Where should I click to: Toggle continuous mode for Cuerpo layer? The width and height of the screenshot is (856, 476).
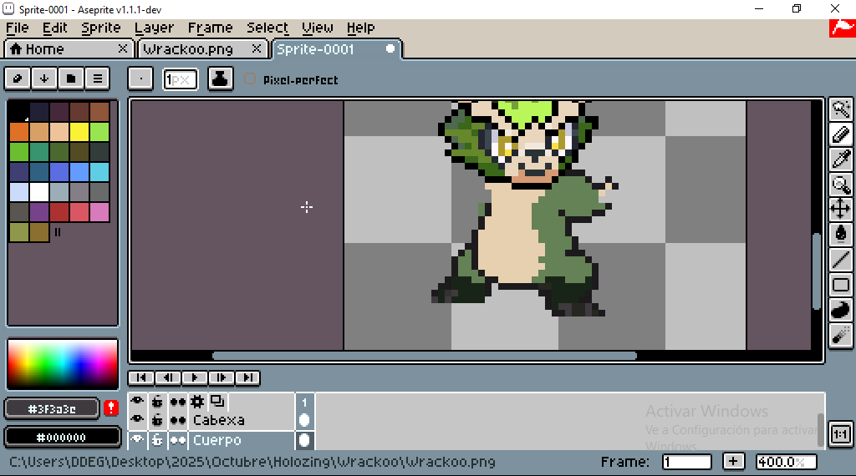pyautogui.click(x=177, y=439)
